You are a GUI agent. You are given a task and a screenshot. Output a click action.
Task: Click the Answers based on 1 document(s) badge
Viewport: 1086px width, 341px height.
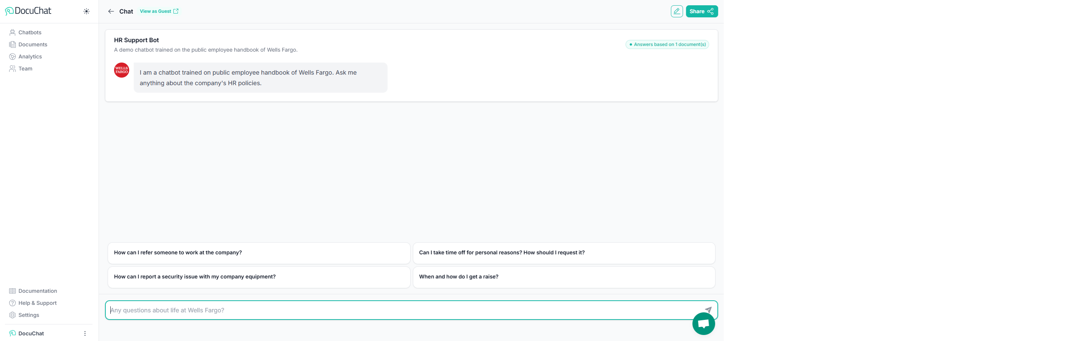click(667, 44)
